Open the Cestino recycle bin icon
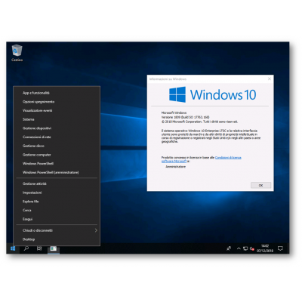This screenshot has height=302, width=302. point(17,53)
